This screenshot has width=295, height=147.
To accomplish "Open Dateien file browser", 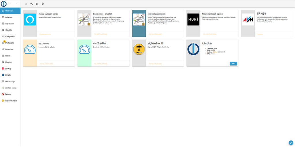I will point(10,62).
